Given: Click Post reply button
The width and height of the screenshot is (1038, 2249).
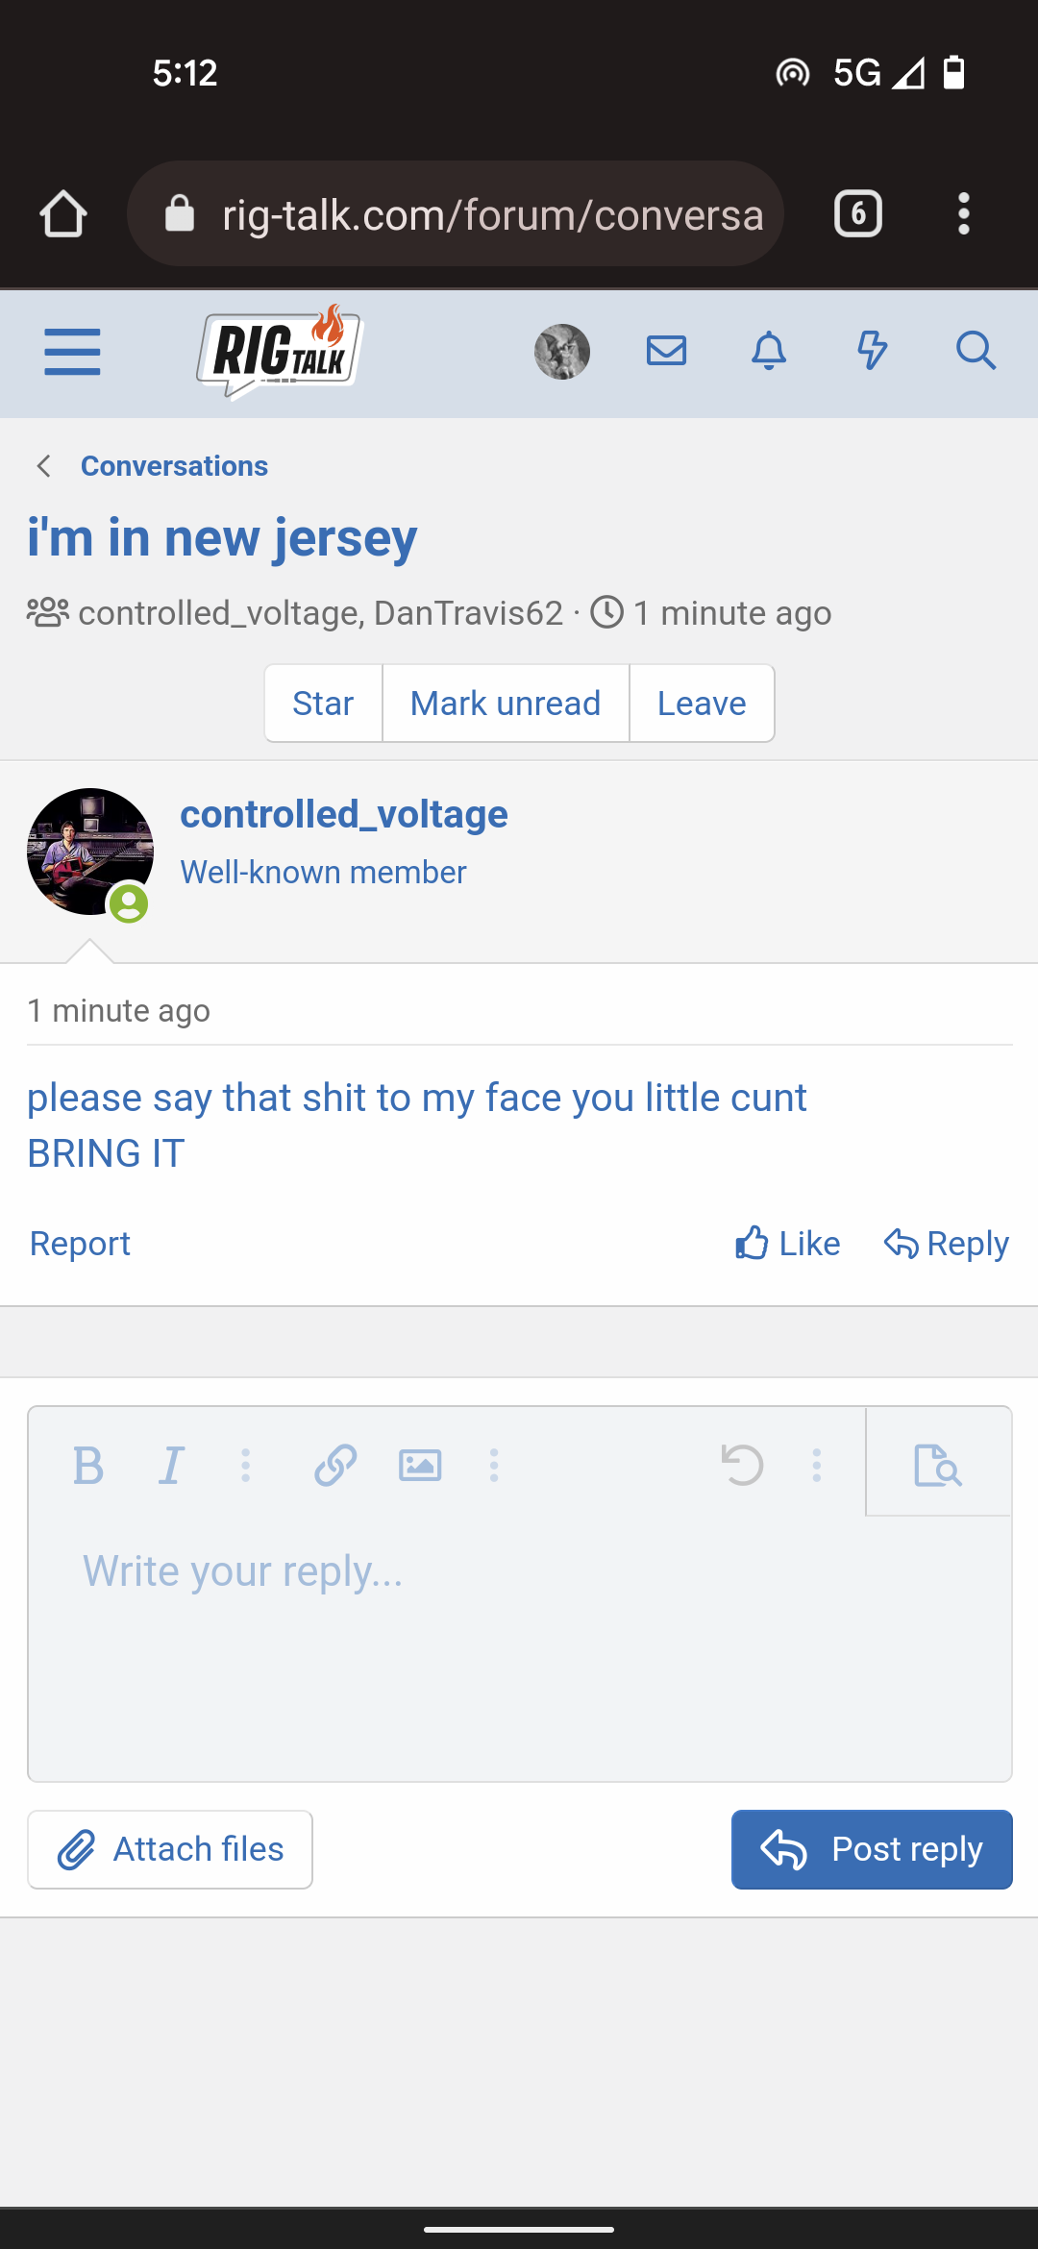Looking at the screenshot, I should pos(872,1849).
